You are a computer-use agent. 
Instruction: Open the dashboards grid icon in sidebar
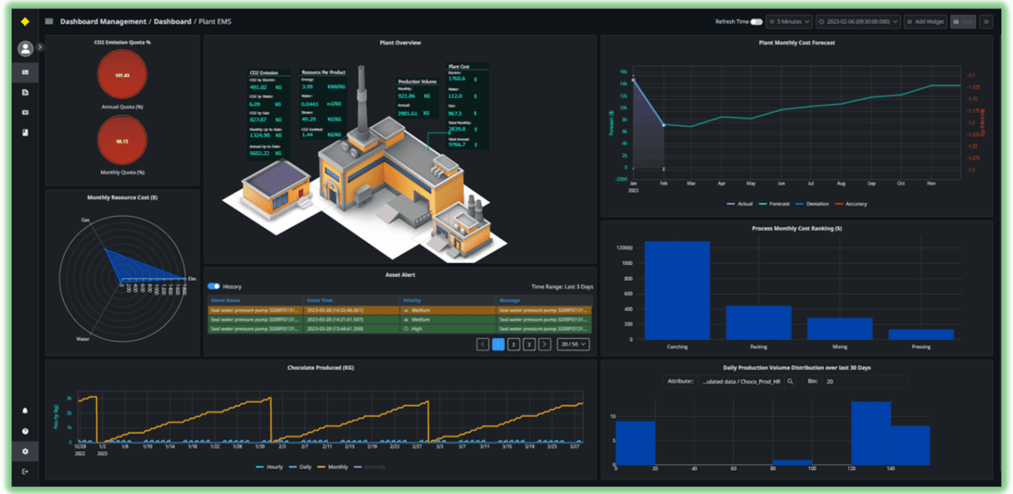point(25,73)
